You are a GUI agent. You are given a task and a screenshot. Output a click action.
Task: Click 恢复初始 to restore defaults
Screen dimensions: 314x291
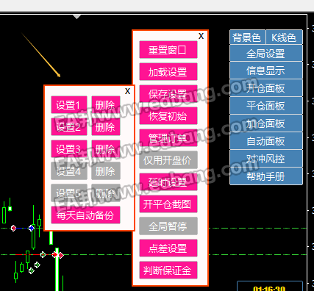(168, 116)
